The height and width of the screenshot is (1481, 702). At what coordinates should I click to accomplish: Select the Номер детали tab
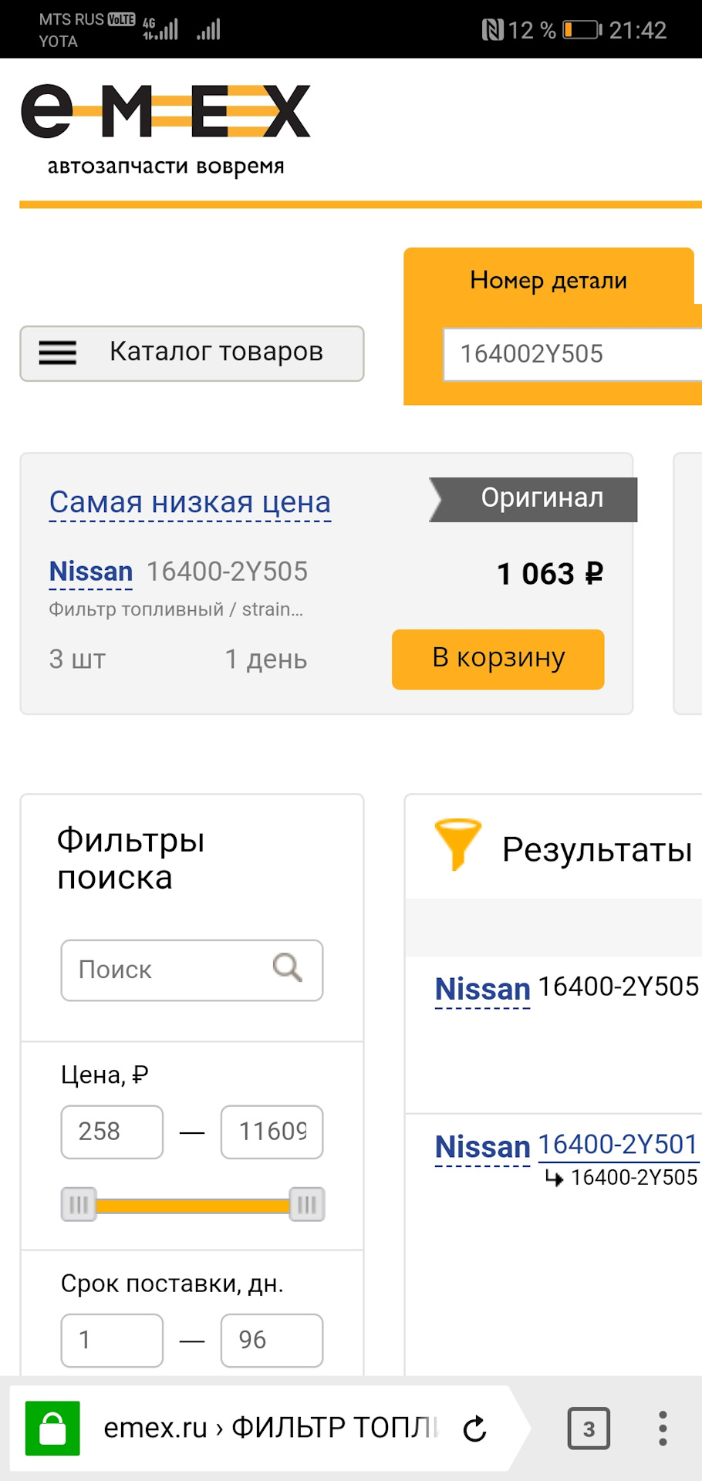click(x=548, y=280)
